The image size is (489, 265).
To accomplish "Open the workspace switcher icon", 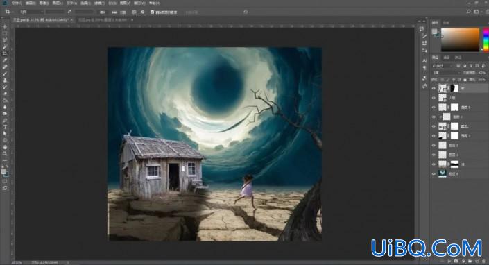I will 477,12.
